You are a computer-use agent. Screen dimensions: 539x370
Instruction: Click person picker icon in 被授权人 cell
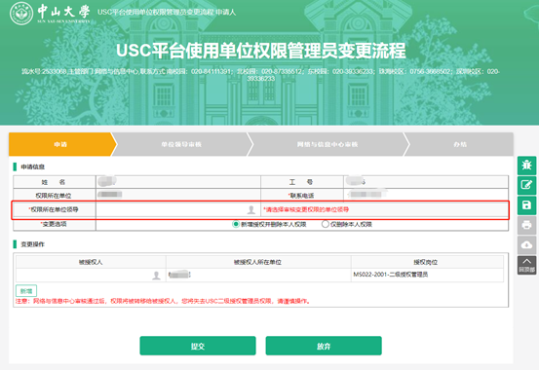coord(156,276)
